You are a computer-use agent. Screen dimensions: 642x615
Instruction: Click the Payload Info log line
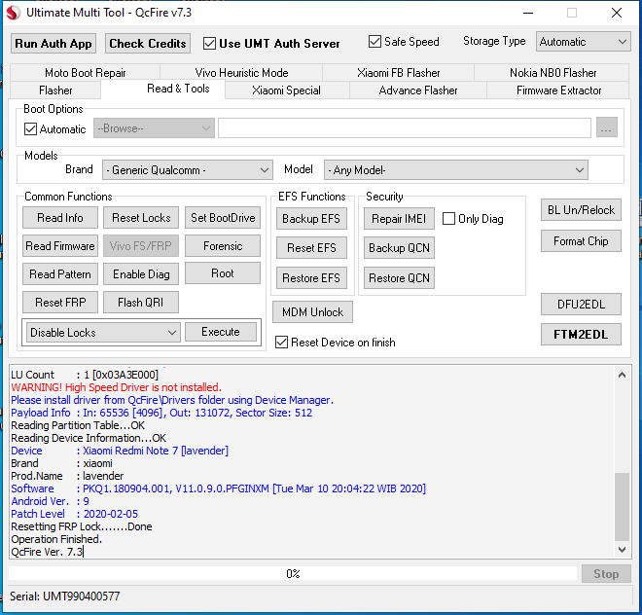[x=161, y=413]
